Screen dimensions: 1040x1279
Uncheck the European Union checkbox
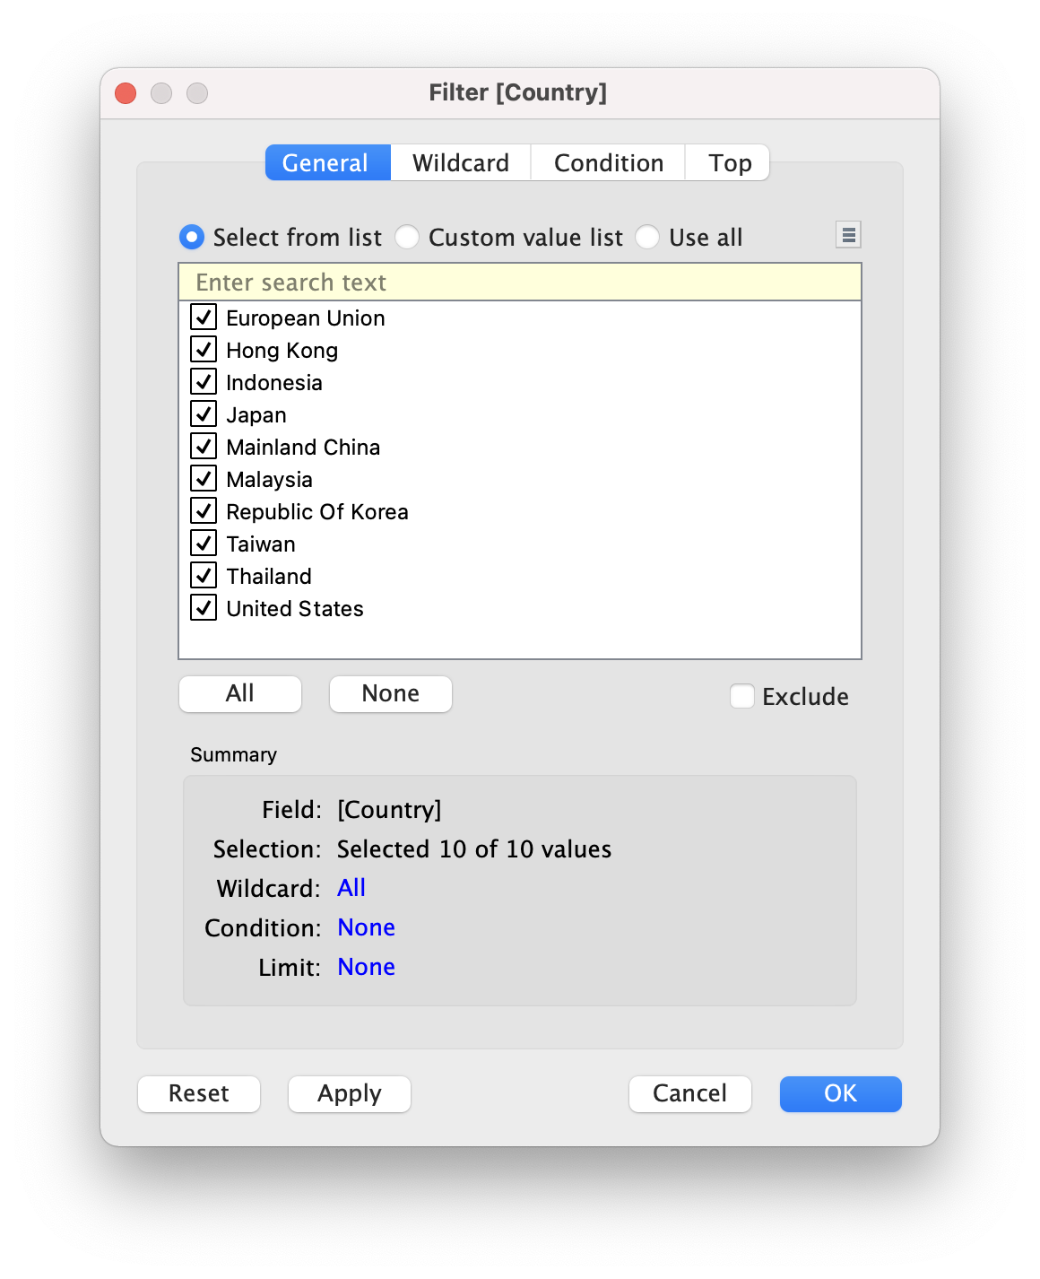pos(204,318)
